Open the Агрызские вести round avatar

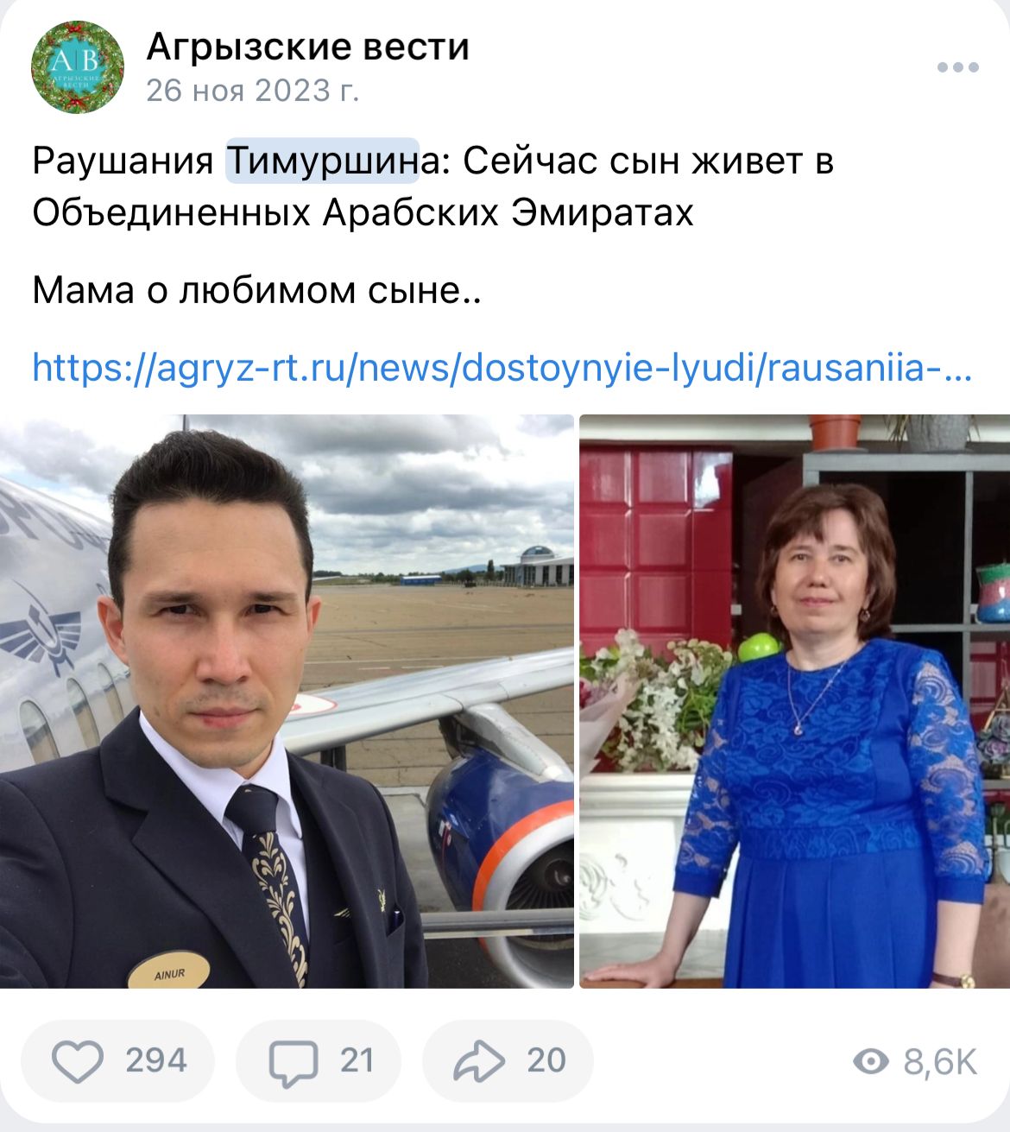coord(78,67)
